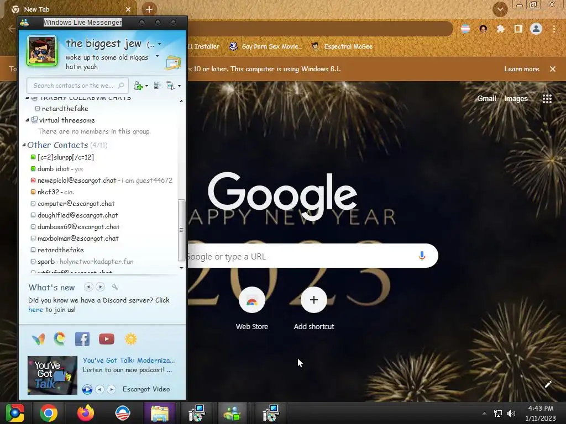This screenshot has height=424, width=566.
Task: Toggle Chrome side panel icon
Action: point(518,29)
